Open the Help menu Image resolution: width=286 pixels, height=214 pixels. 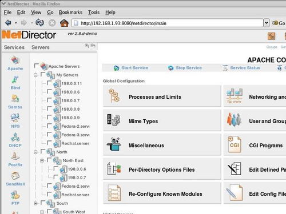point(110,13)
